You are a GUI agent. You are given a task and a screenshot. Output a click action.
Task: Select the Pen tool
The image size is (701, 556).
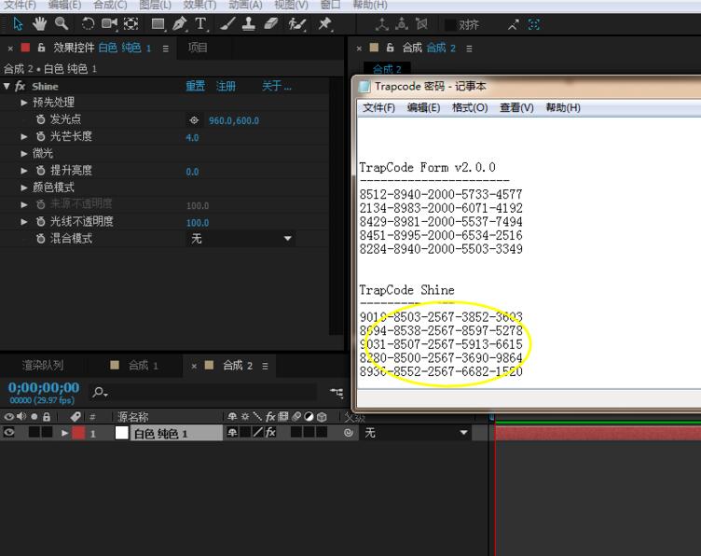pyautogui.click(x=179, y=23)
